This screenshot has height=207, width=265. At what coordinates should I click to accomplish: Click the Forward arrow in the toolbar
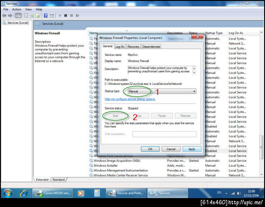click(10, 15)
